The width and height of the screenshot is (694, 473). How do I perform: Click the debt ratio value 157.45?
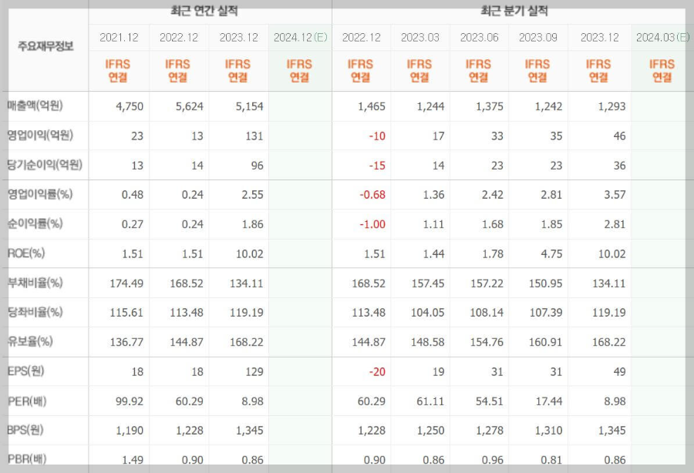427,283
